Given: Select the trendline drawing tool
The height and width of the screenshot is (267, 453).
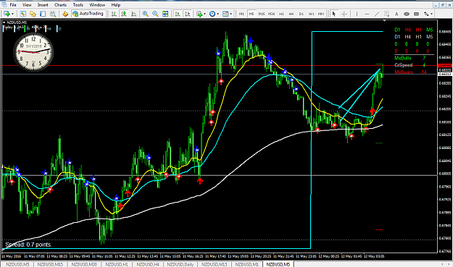Looking at the screenshot, I should (377, 14).
